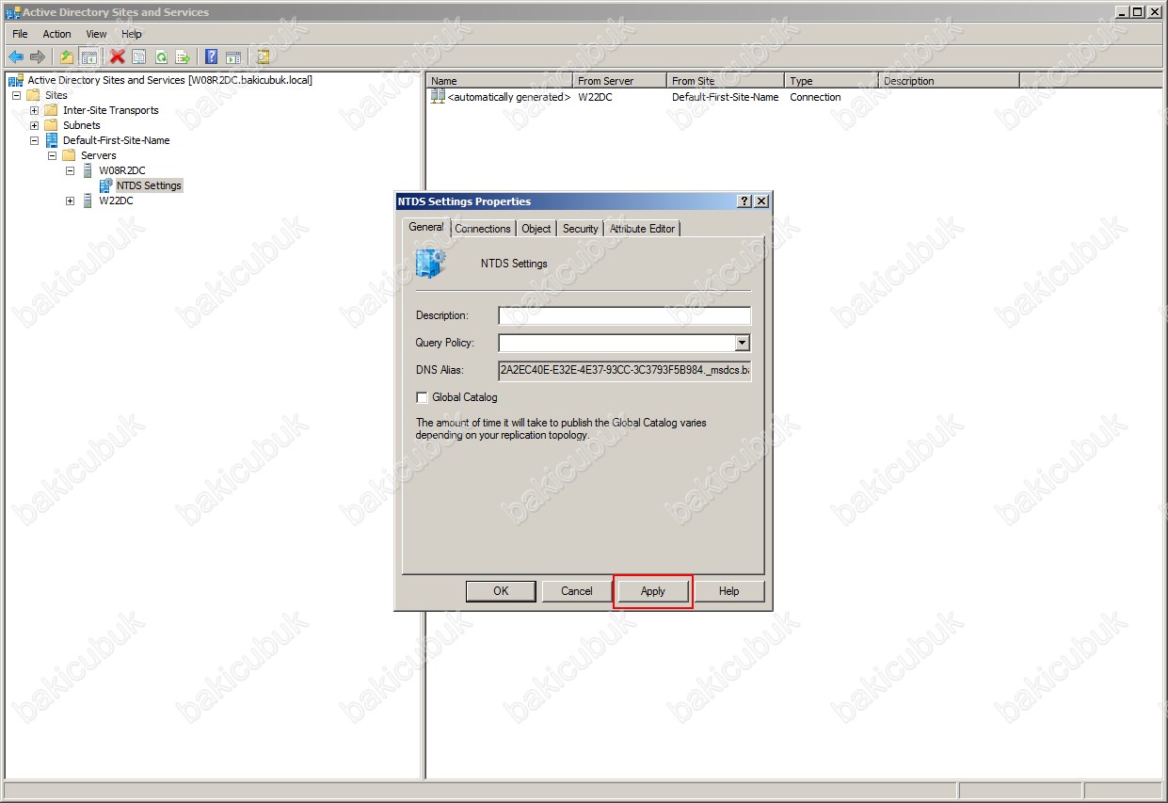This screenshot has width=1168, height=803.
Task: Collapse the Default-First-Site-Name node
Action: [34, 140]
